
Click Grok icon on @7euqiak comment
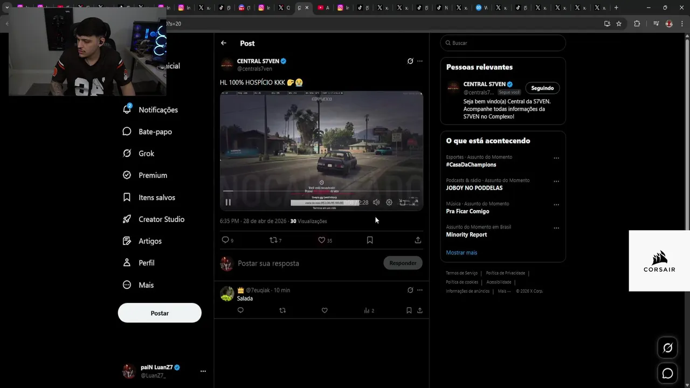(410, 290)
